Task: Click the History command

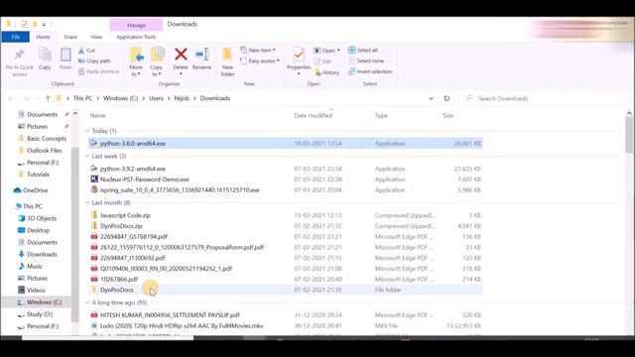Action: 326,72
